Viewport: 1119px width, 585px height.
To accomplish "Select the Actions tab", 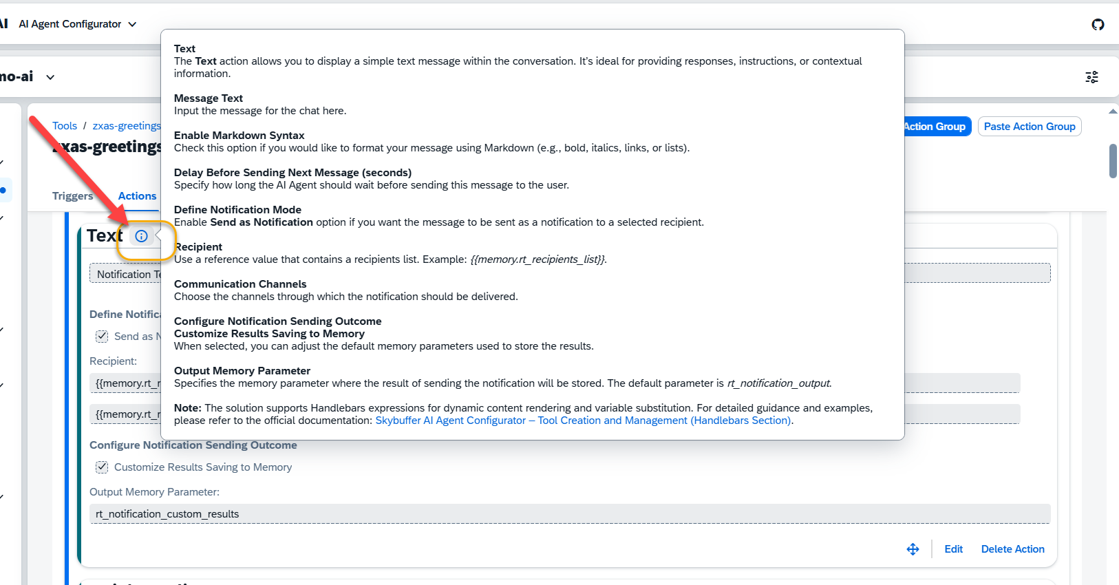I will click(137, 196).
